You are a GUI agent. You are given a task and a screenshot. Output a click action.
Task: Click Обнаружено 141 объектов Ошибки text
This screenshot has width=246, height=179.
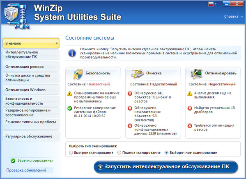point(153,97)
